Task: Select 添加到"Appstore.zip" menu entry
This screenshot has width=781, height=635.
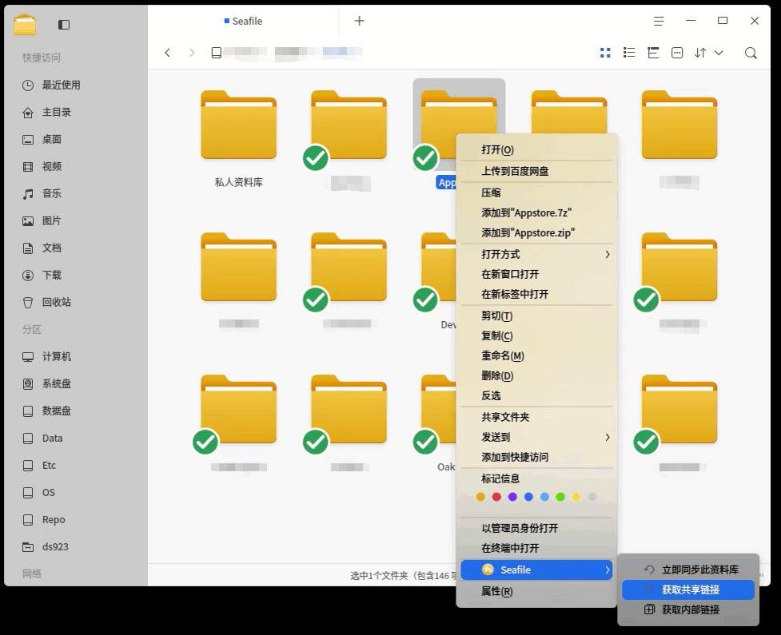Action: pos(536,233)
